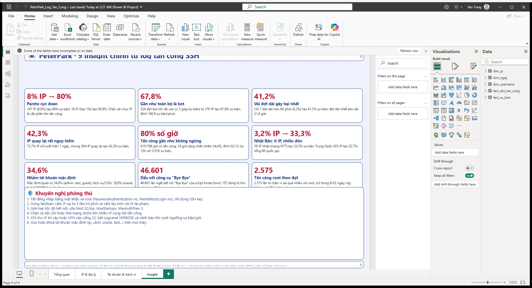Import from Excel workbook
This screenshot has height=288, width=532.
[67, 32]
